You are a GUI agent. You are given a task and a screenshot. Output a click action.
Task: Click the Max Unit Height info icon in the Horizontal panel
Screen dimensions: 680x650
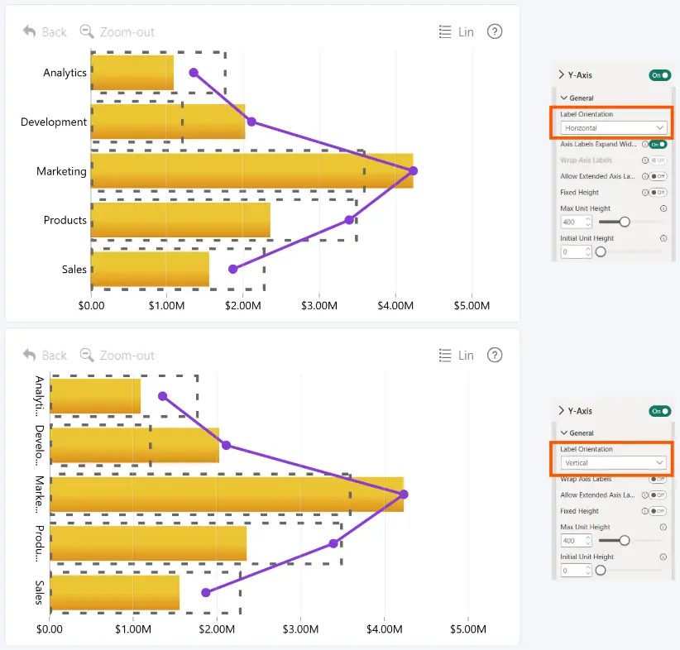coord(663,208)
